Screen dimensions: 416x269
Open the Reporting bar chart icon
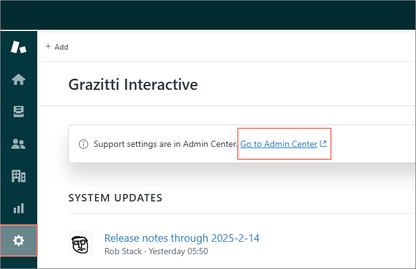pyautogui.click(x=19, y=208)
